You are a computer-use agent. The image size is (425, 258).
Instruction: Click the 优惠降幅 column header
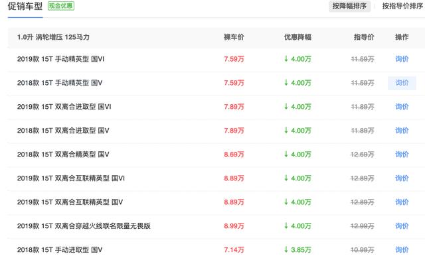click(x=297, y=37)
